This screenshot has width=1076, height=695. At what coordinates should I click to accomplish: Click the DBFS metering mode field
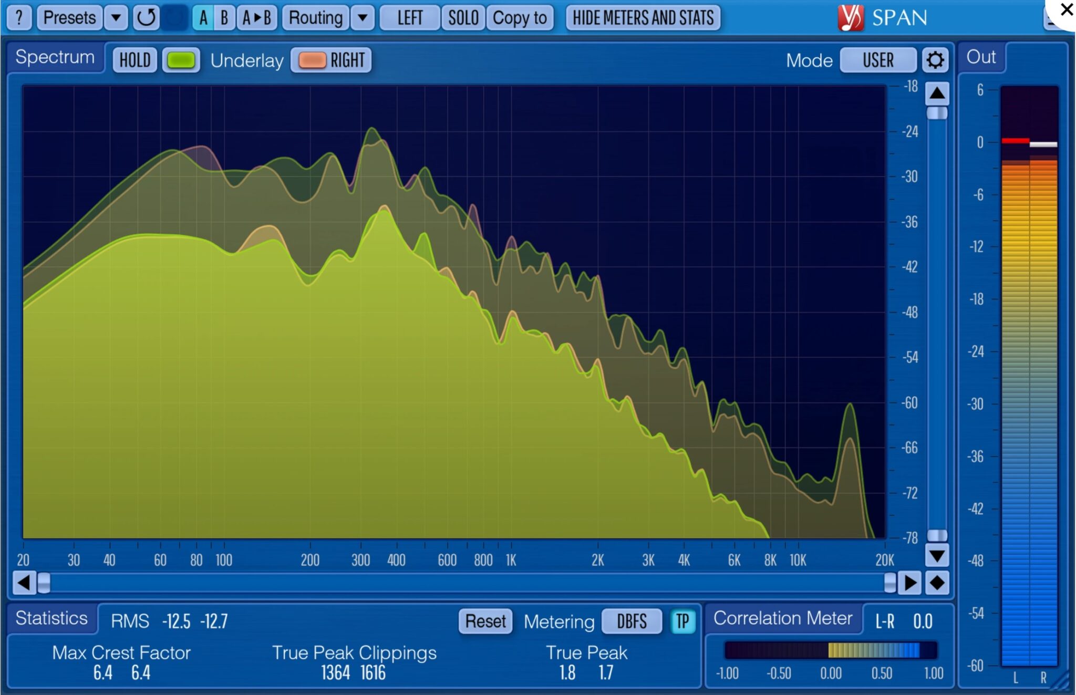click(x=632, y=621)
